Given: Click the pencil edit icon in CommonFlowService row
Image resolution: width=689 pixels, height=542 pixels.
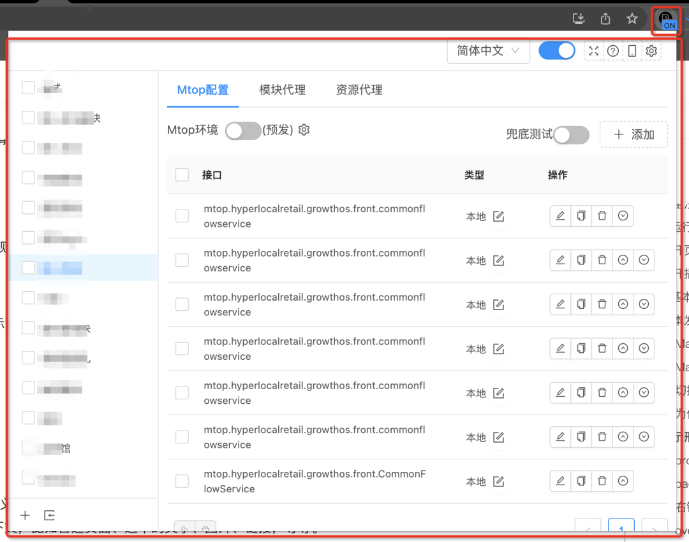Looking at the screenshot, I should (560, 481).
